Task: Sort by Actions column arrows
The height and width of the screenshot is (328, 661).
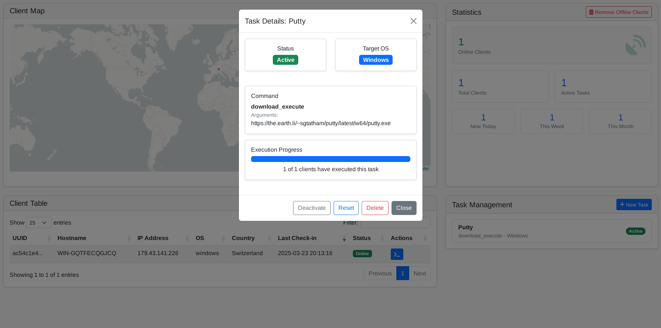Action: 425,239
